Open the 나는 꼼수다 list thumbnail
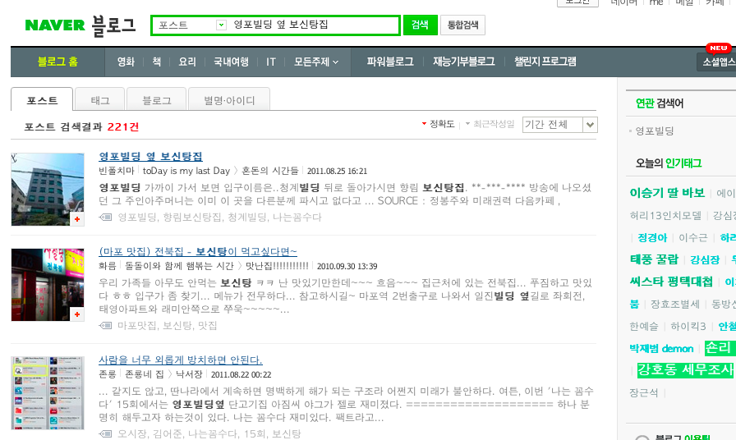 pyautogui.click(x=48, y=393)
